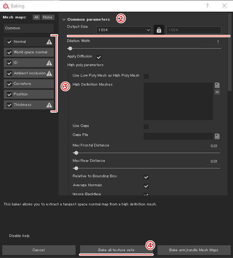Click the Thickness map warning icon
The height and width of the screenshot is (258, 233).
coord(49,105)
